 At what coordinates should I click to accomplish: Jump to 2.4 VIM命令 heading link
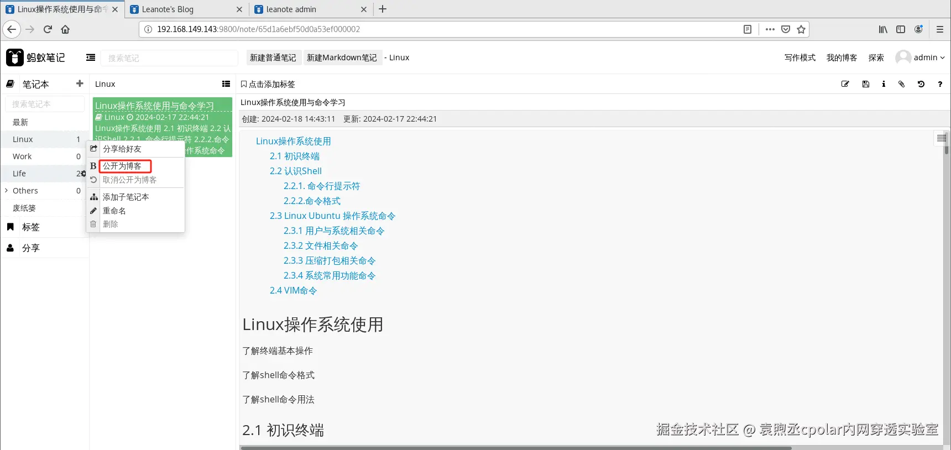tap(294, 291)
